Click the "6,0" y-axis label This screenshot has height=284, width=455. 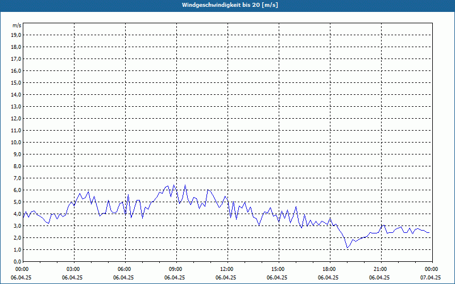[x=17, y=190]
